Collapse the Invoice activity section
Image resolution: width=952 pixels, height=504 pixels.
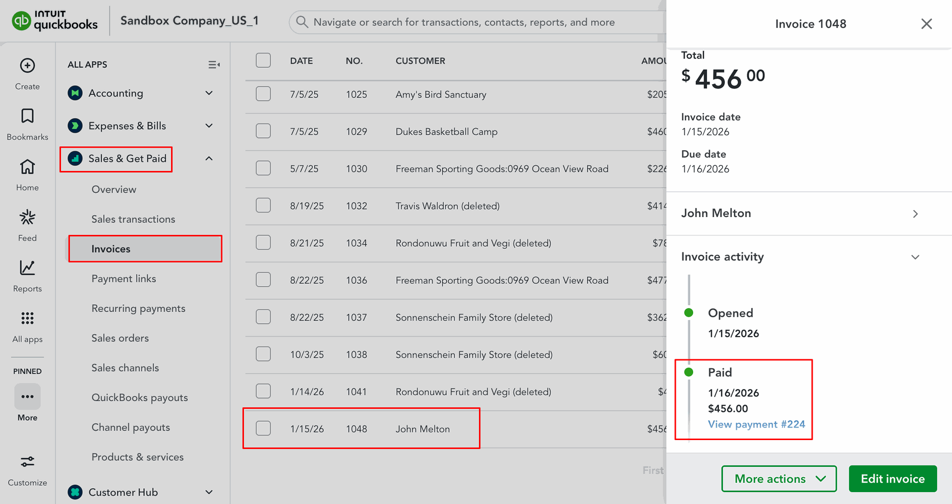(x=915, y=257)
